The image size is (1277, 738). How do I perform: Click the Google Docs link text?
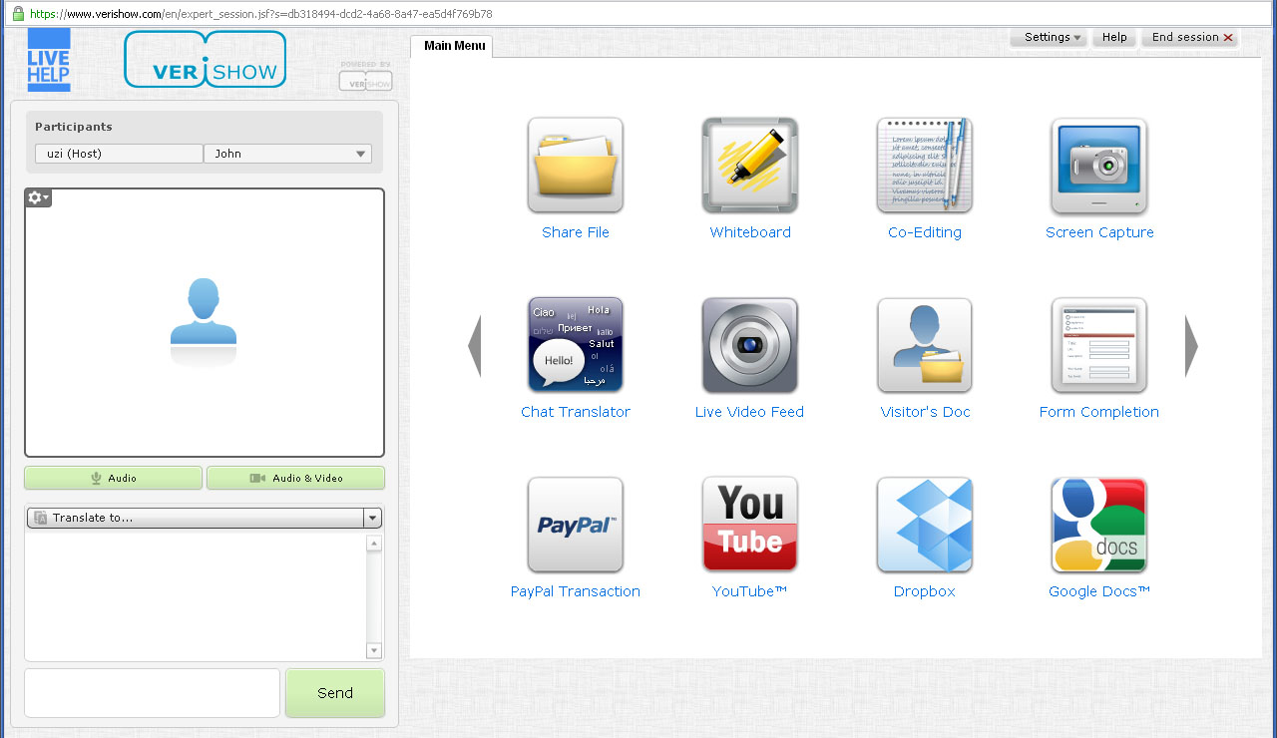click(x=1099, y=591)
